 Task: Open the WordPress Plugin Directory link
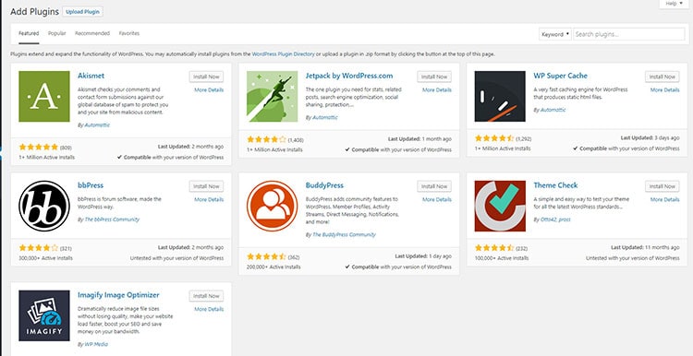284,54
